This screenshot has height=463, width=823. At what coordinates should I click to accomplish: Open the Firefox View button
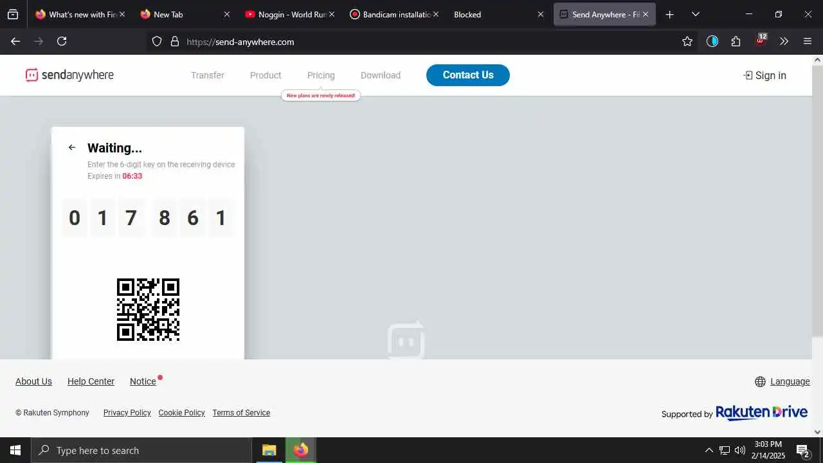(x=13, y=14)
